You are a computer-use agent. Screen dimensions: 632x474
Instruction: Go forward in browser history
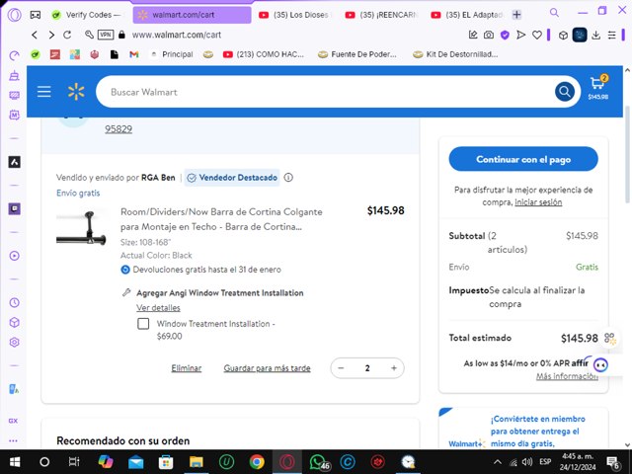51,36
